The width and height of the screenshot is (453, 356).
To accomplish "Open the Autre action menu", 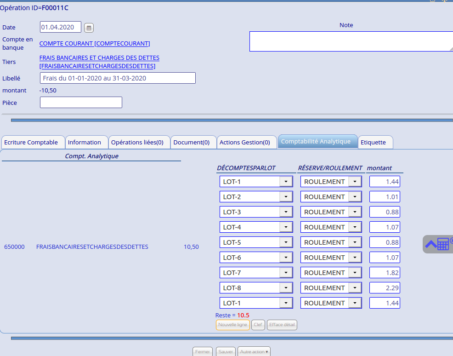I will tap(254, 351).
